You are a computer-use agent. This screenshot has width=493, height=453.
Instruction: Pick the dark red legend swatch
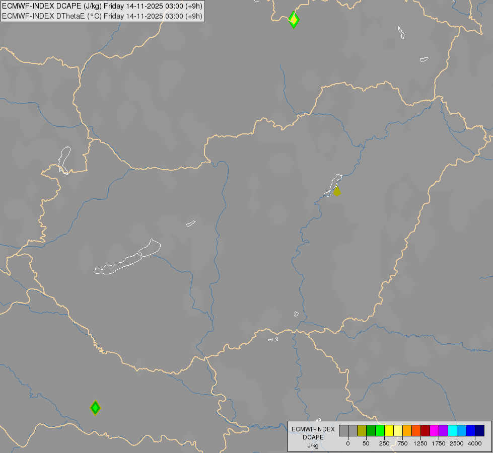coord(426,431)
